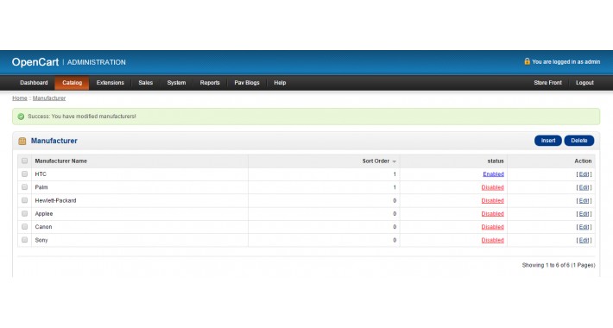The height and width of the screenshot is (328, 613).
Task: Click the 'You are logged in as admin' text
Action: point(566,62)
